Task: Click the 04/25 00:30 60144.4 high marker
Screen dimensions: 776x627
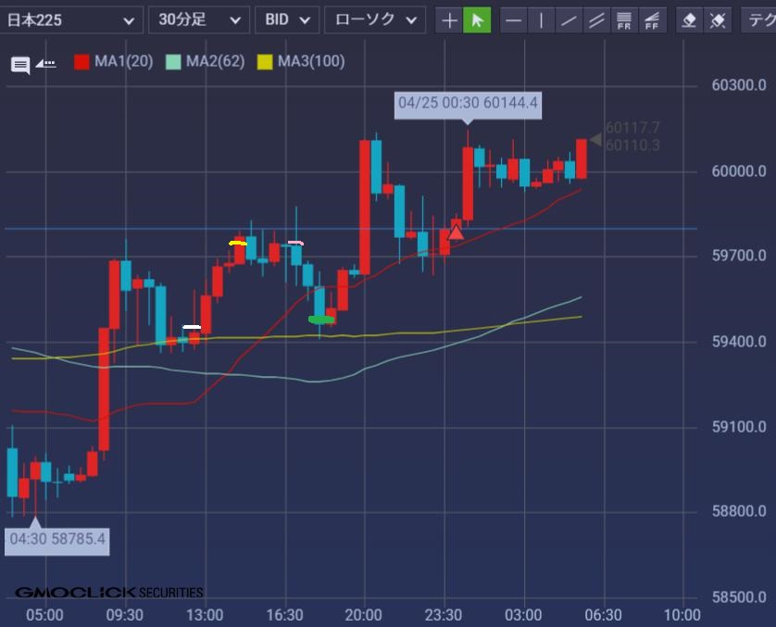Action: pos(468,104)
